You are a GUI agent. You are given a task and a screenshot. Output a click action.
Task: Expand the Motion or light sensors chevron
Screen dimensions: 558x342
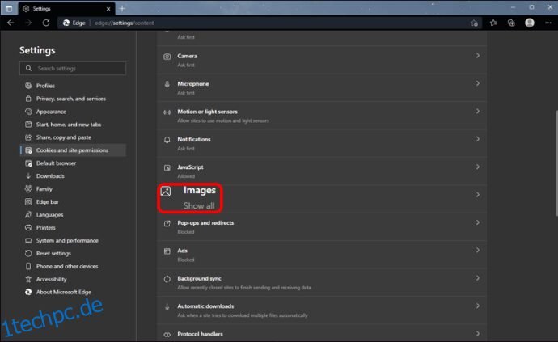[x=478, y=111]
